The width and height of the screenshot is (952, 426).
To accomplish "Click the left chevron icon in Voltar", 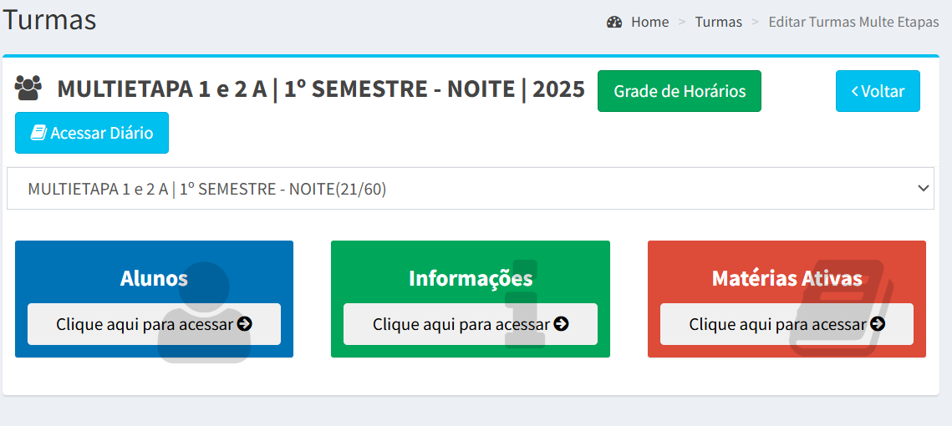I will pyautogui.click(x=854, y=91).
